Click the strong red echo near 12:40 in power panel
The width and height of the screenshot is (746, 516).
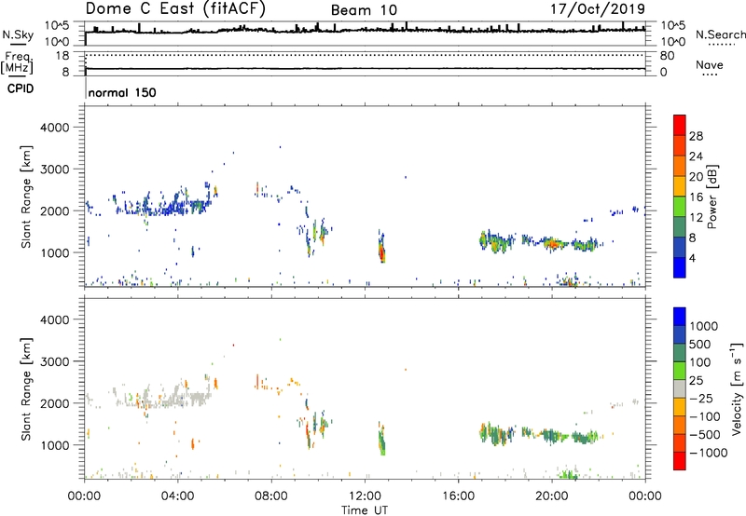point(382,251)
